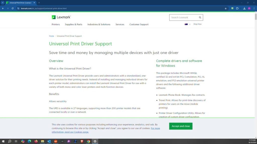Viewport: 257px width, 144px height.
Task: Click the Shop Now link
Action: pyautogui.click(x=197, y=24)
